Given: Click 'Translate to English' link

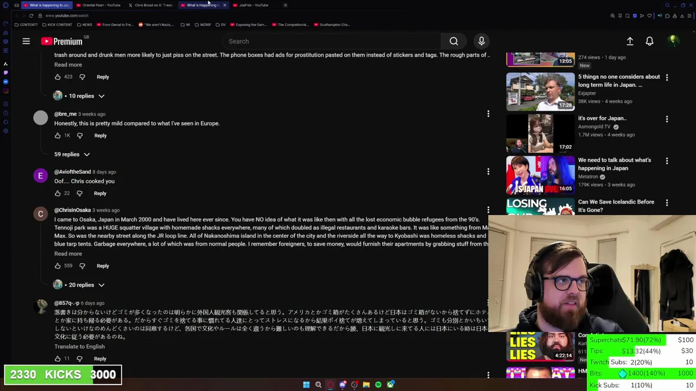Looking at the screenshot, I should (79, 346).
